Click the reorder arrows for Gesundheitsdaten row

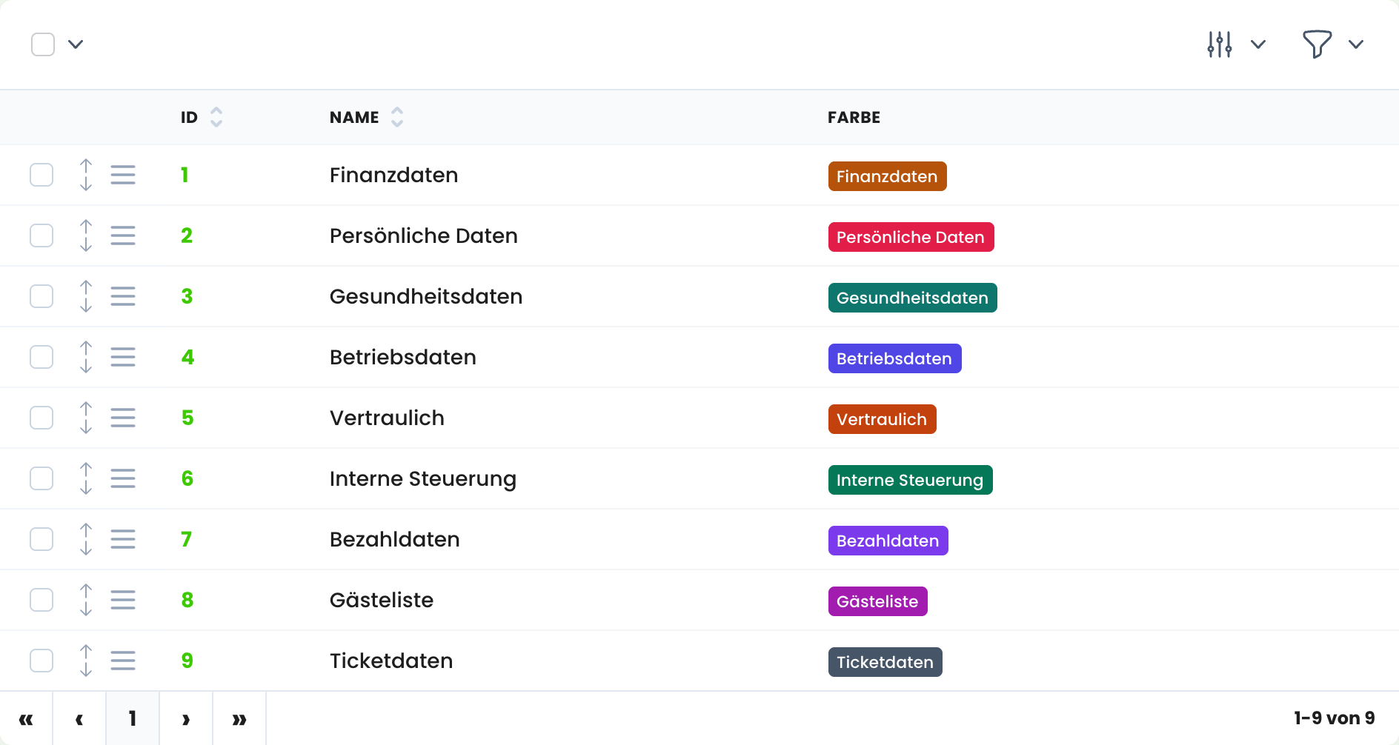click(x=86, y=296)
